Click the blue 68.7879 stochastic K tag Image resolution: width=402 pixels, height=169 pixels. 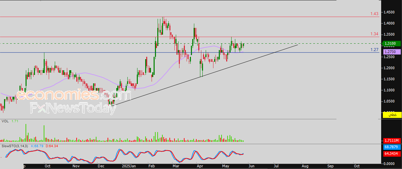click(x=392, y=147)
